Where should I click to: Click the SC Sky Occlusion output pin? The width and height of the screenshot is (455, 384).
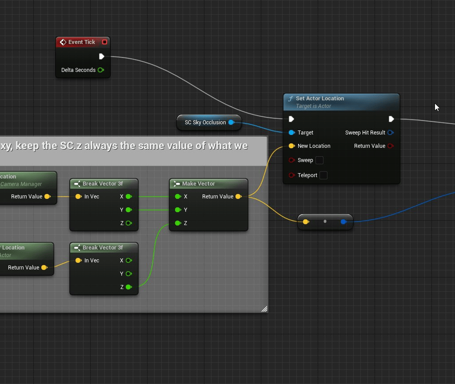coord(231,122)
